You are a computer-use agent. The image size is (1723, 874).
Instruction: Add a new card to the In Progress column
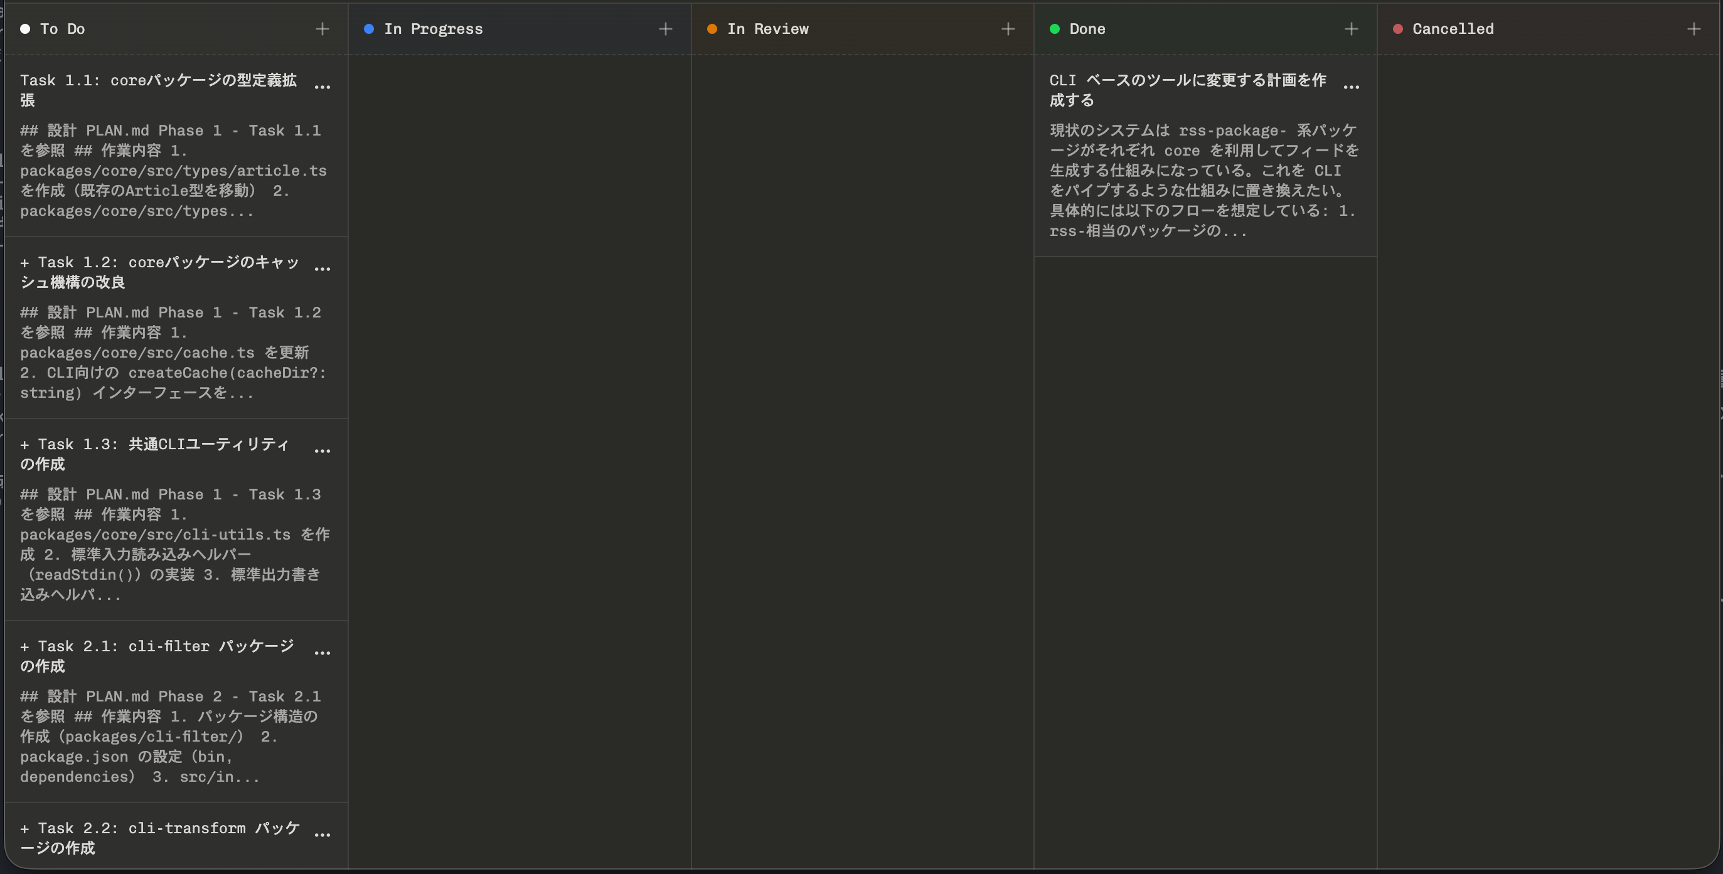click(665, 29)
